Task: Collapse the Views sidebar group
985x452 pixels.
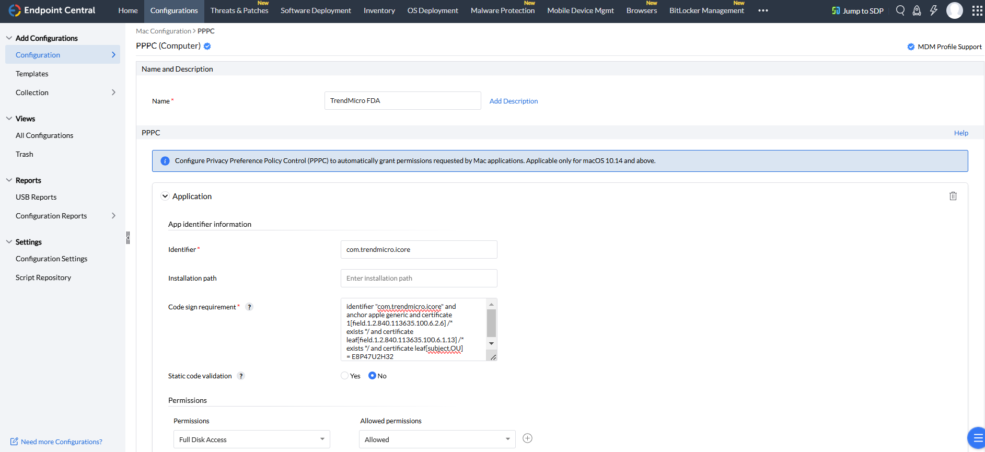Action: (9, 119)
